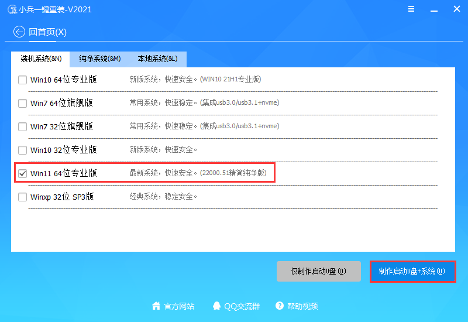The image size is (468, 322).
Task: Click the back arrow icon beside 回首页
Action: [19, 32]
